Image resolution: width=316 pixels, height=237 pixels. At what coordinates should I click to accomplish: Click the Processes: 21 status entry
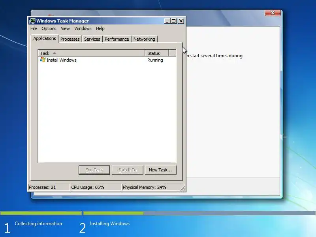(49, 187)
